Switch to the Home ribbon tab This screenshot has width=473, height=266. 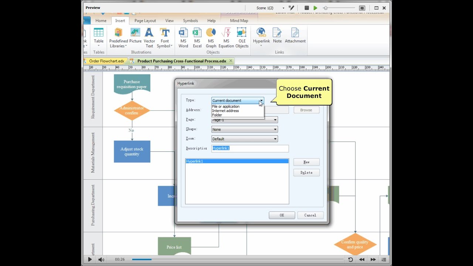click(x=101, y=21)
